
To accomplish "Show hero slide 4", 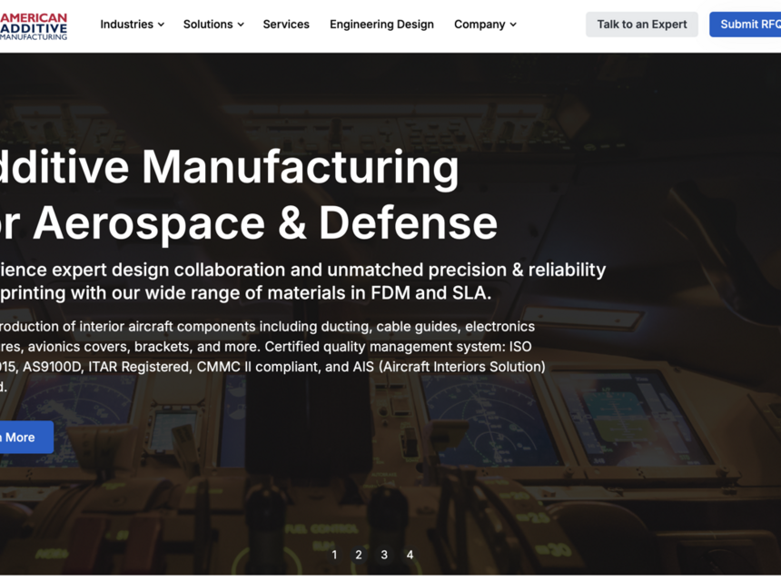I will [x=410, y=555].
